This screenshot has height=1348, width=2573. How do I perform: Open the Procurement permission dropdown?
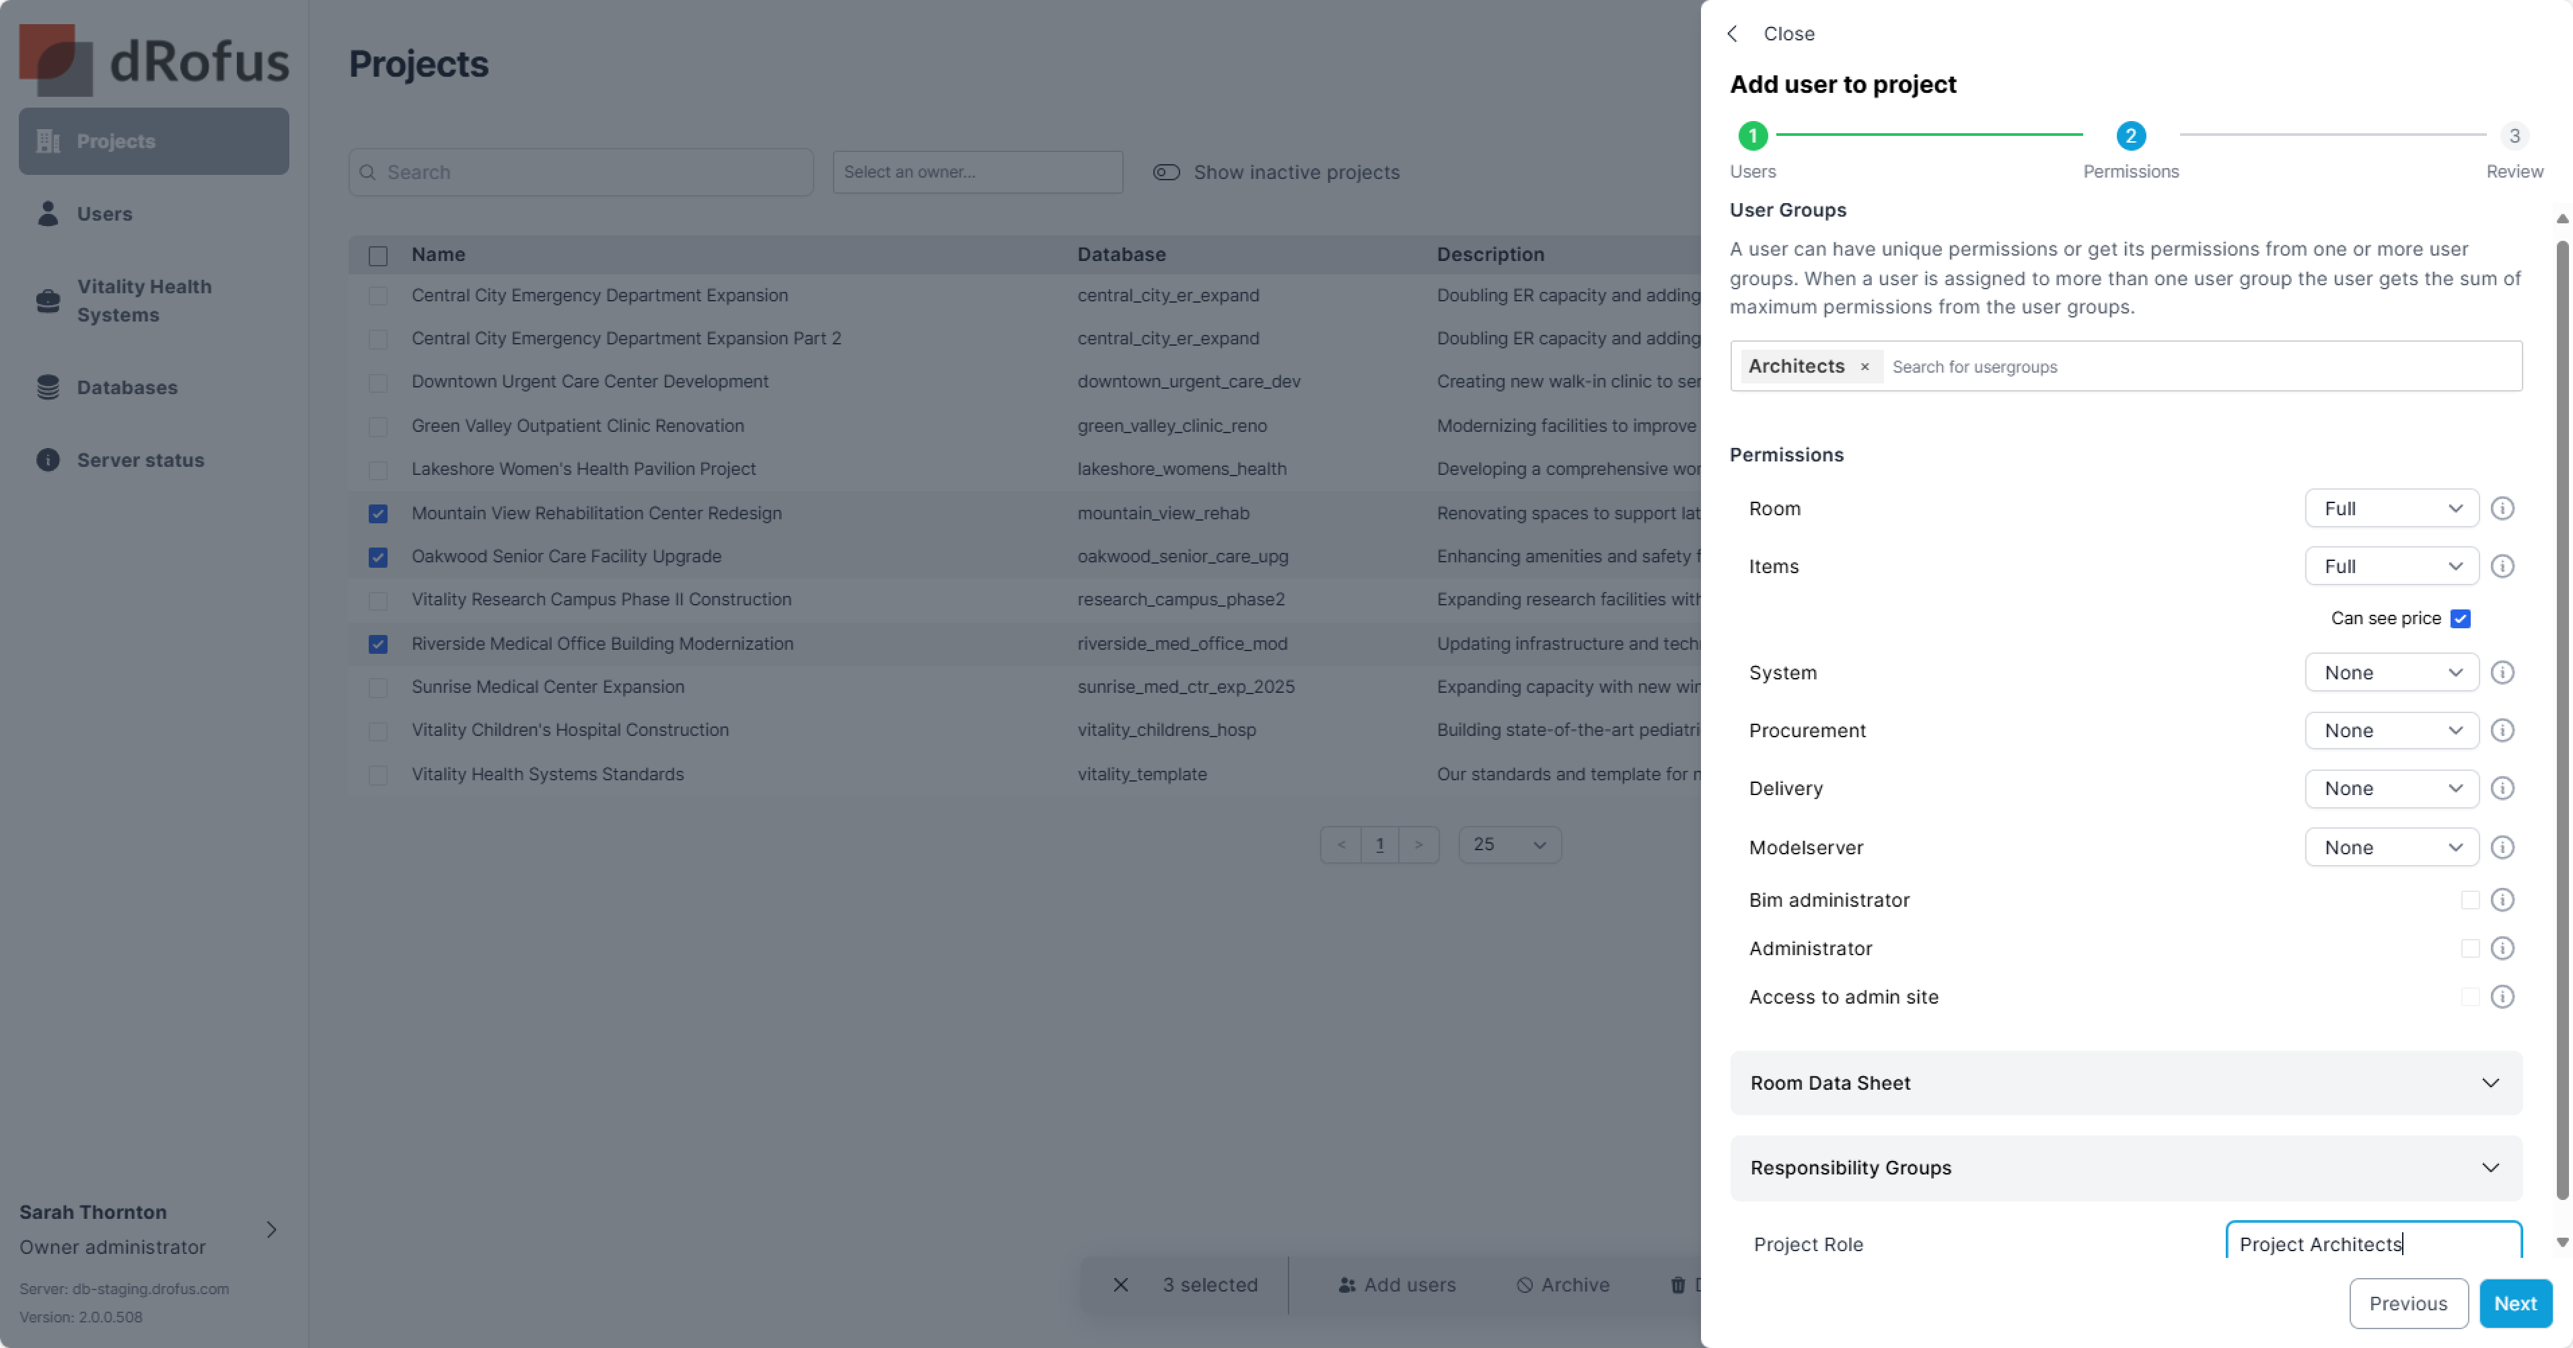pyautogui.click(x=2391, y=730)
